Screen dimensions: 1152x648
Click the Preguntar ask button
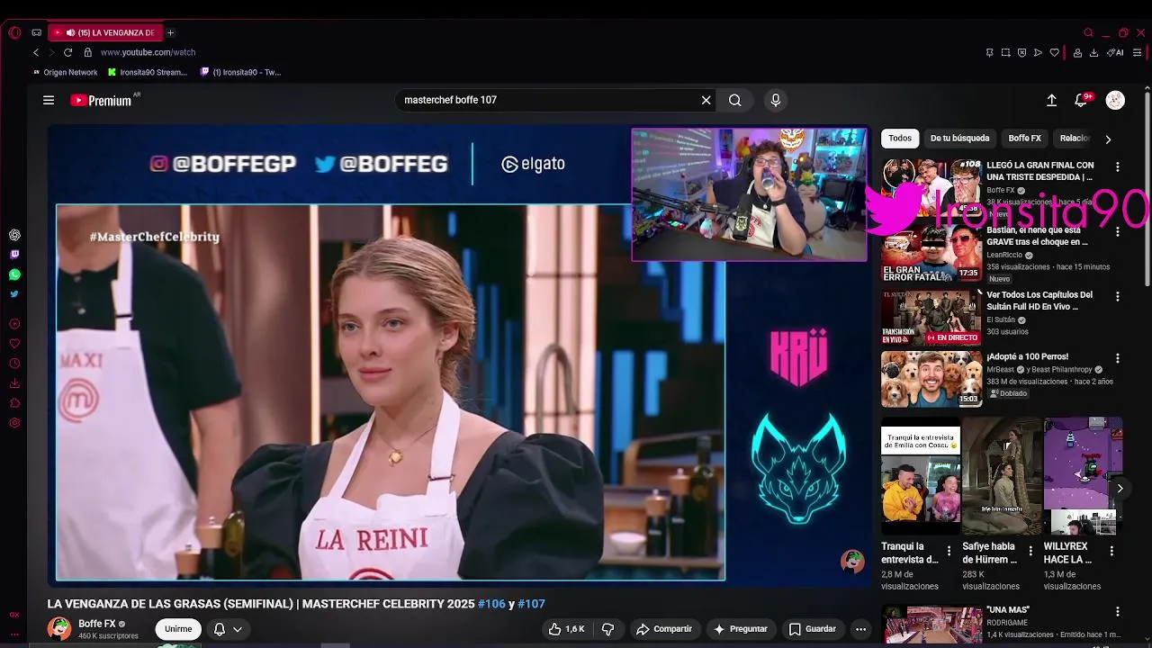click(x=740, y=629)
